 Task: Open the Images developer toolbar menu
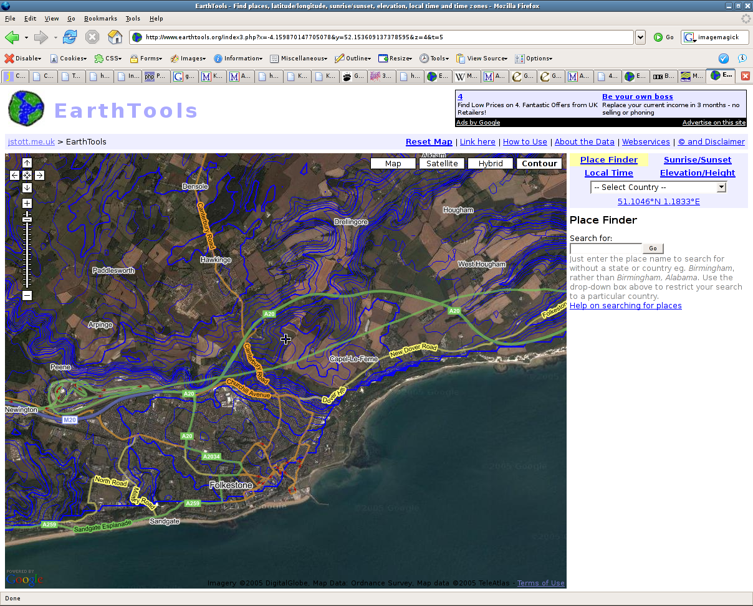pos(189,59)
